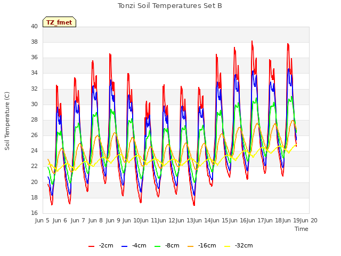Select the -16cm legend label
Image resolution: width=341 pixels, height=256 pixels.
(x=207, y=246)
